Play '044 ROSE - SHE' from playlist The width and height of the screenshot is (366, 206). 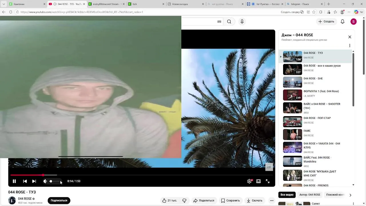315,82
